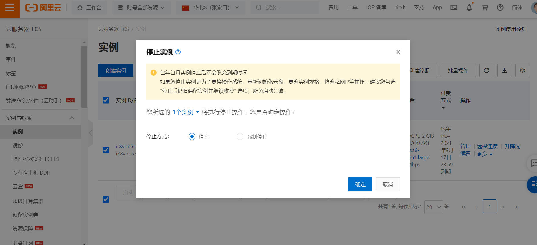Click the top search input field

coord(285,8)
